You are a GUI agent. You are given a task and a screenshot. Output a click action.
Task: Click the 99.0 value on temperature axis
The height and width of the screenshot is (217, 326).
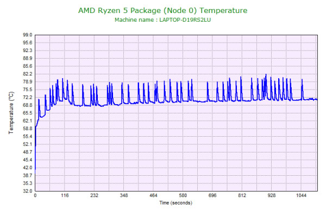tap(28, 35)
